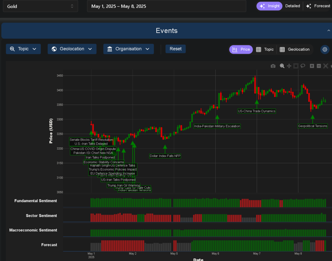Click the Autoscale chart icon

click(x=326, y=66)
